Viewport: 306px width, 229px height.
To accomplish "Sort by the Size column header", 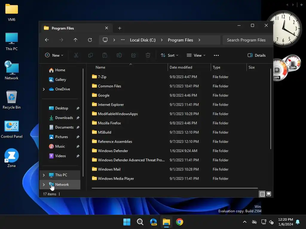I will tap(252, 67).
